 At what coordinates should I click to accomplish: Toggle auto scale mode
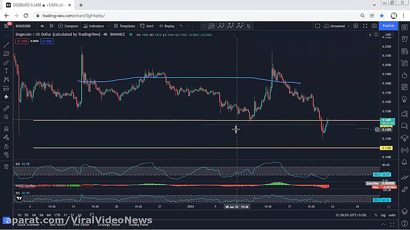point(392,215)
